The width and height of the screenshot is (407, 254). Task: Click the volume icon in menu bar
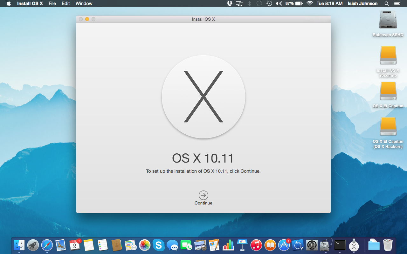coord(279,3)
